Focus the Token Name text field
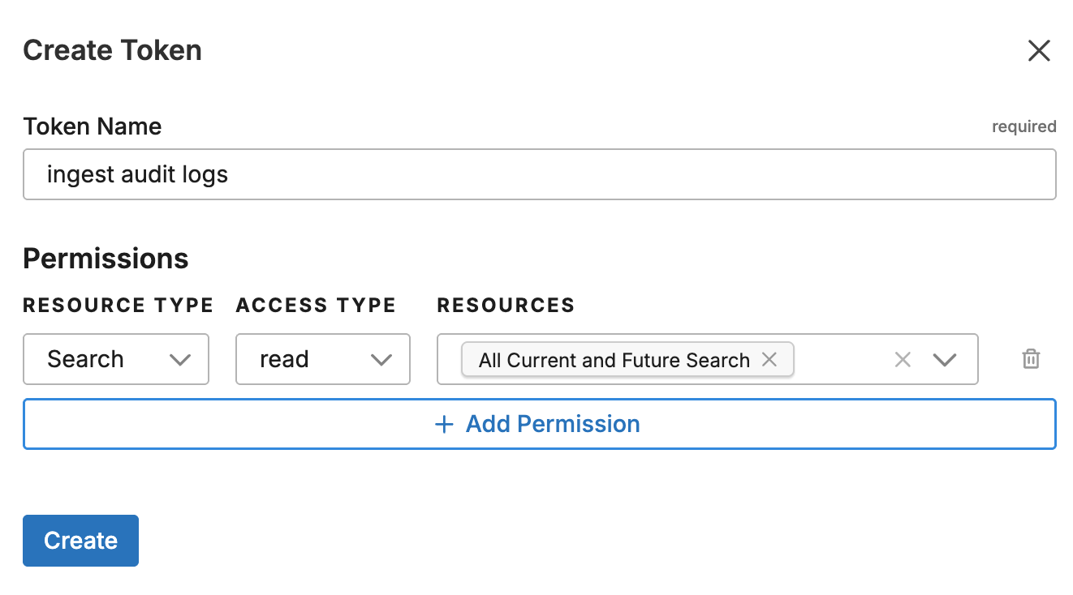Viewport: 1073px width, 595px height. click(539, 174)
